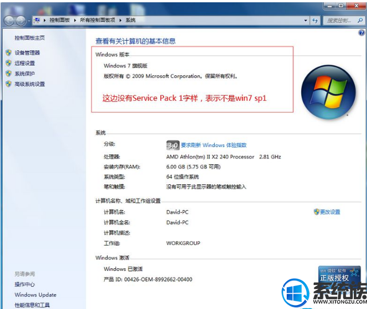Screen dimensions: 367x309
Task: Select the 6.00 GB RAM value
Action: tap(194, 167)
